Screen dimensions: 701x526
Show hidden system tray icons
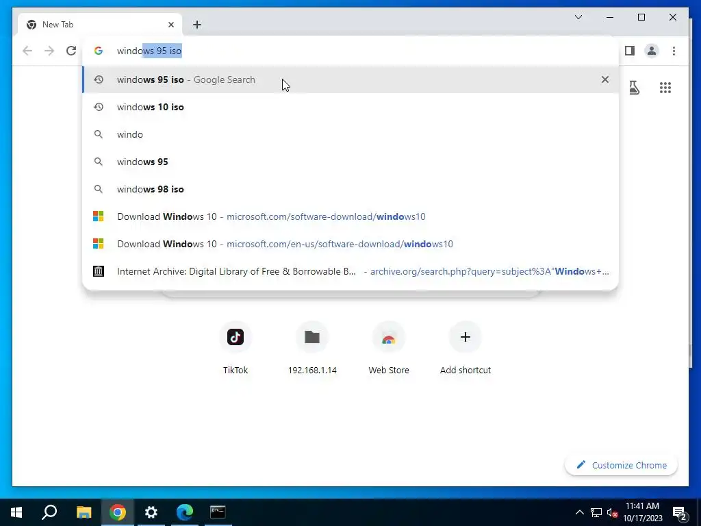[579, 512]
